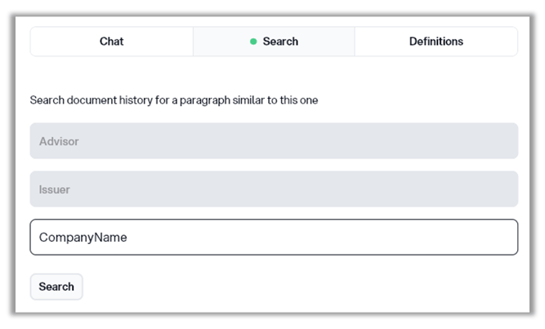View Definitions in the top tab bar
Viewport: 545px width, 329px height.
[436, 42]
